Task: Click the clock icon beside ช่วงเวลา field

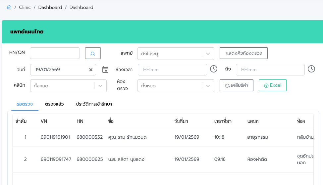Action: tap(214, 69)
